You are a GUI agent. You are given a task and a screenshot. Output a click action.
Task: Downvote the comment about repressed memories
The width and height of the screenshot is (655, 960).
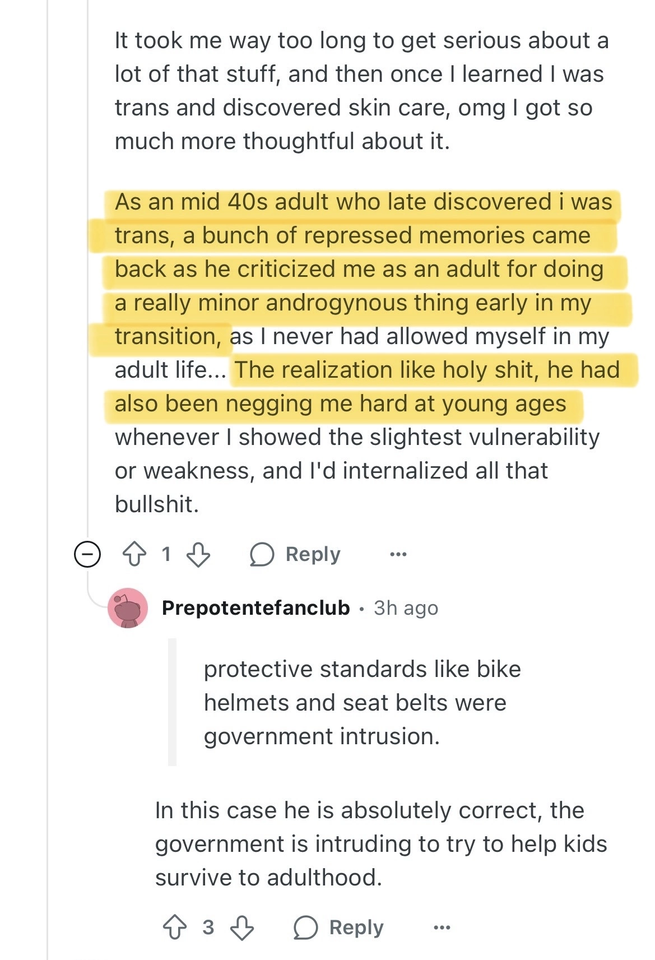pyautogui.click(x=198, y=554)
